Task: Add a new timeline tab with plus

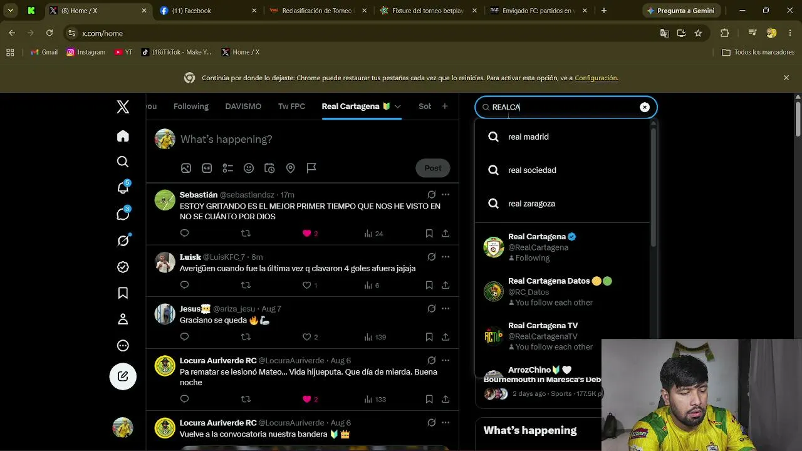Action: [x=445, y=106]
